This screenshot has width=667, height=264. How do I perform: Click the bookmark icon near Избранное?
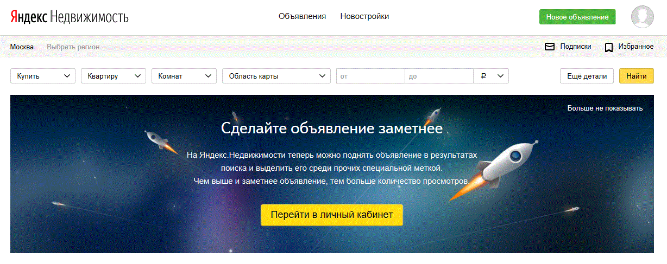609,47
